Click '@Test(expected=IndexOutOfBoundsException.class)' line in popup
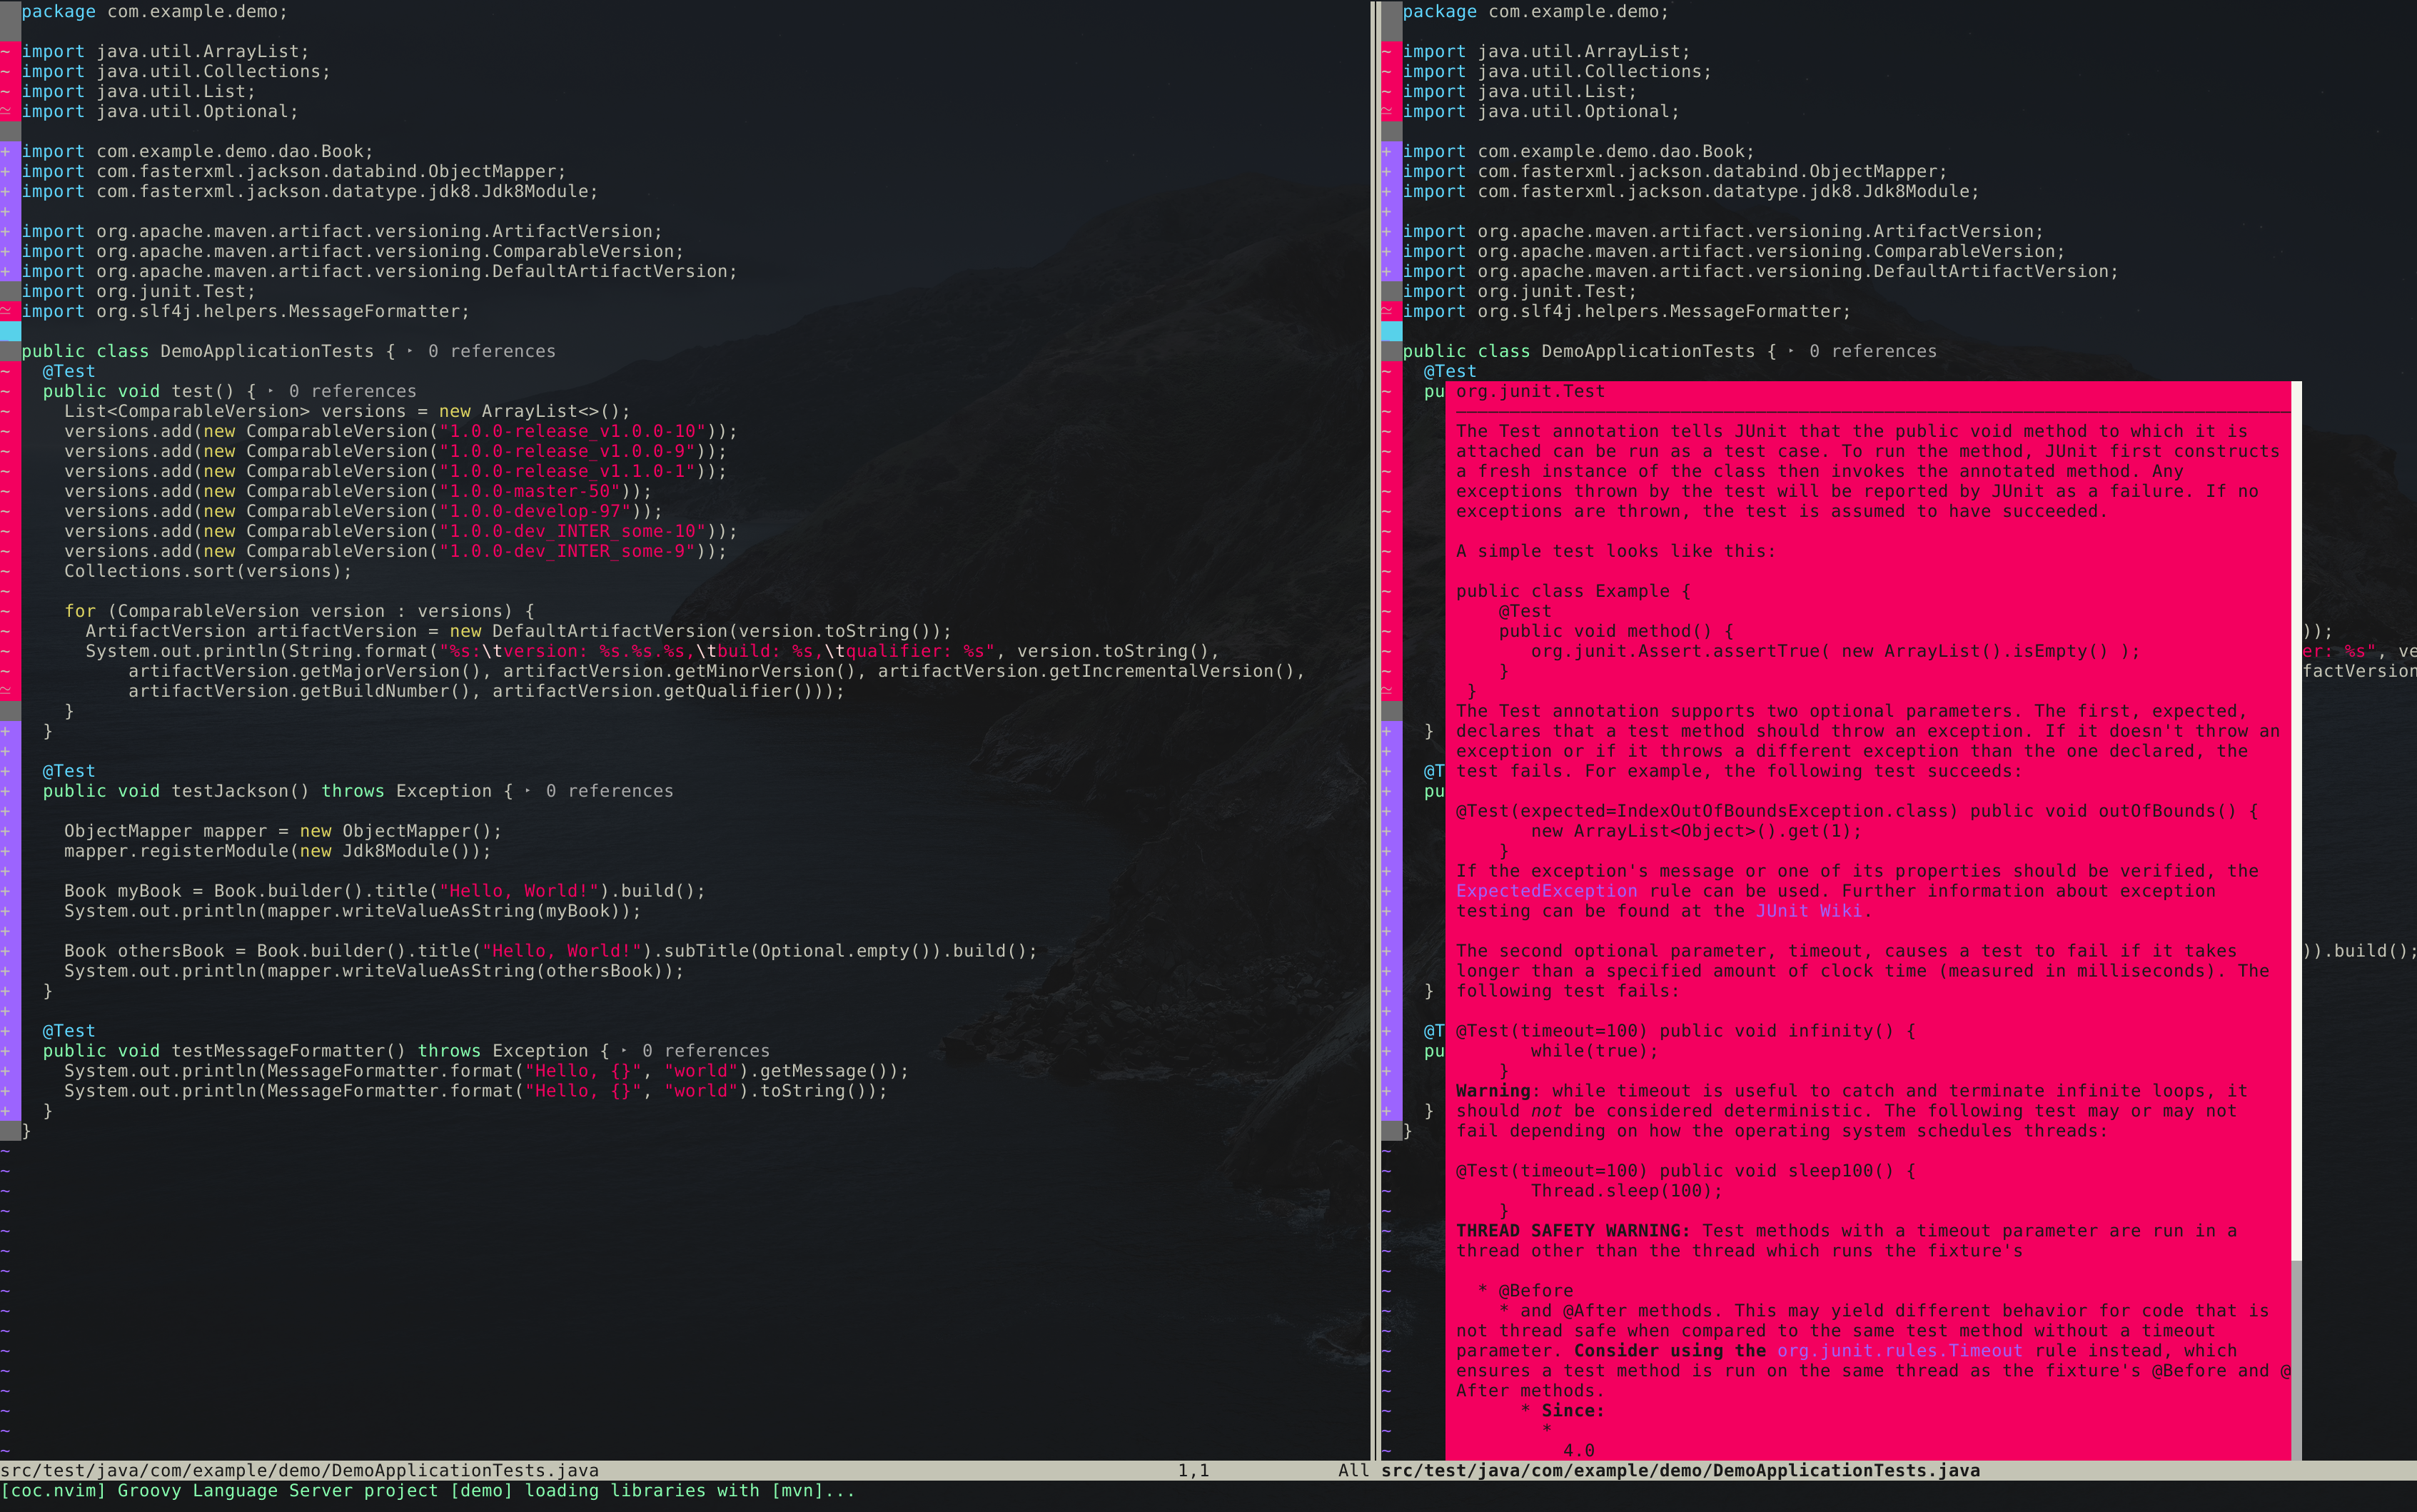 1857,811
